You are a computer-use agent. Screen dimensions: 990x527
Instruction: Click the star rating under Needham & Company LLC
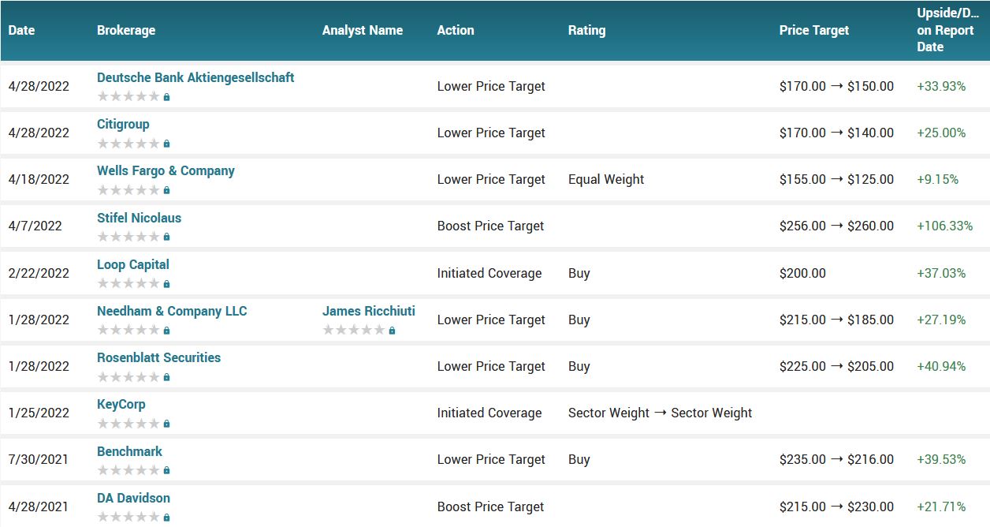pyautogui.click(x=128, y=330)
